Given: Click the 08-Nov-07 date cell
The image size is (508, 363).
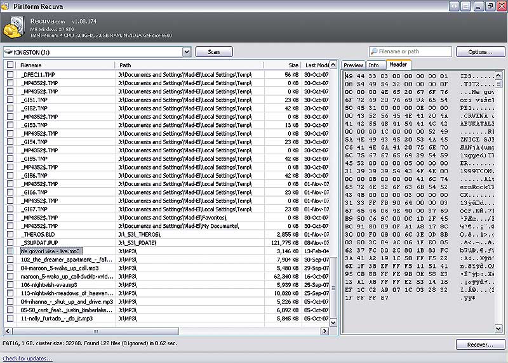Looking at the screenshot, I should click(x=316, y=243).
